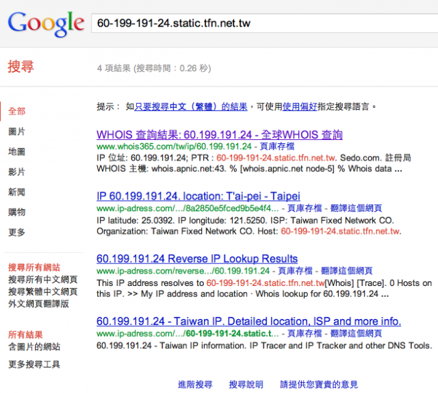The height and width of the screenshot is (393, 438).
Task: Open 60.199.191.24 Reverse IP Lookup Results
Action: tap(197, 259)
